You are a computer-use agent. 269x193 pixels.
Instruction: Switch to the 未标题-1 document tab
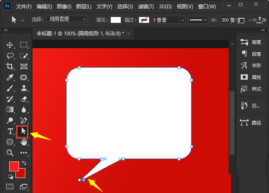(x=80, y=34)
